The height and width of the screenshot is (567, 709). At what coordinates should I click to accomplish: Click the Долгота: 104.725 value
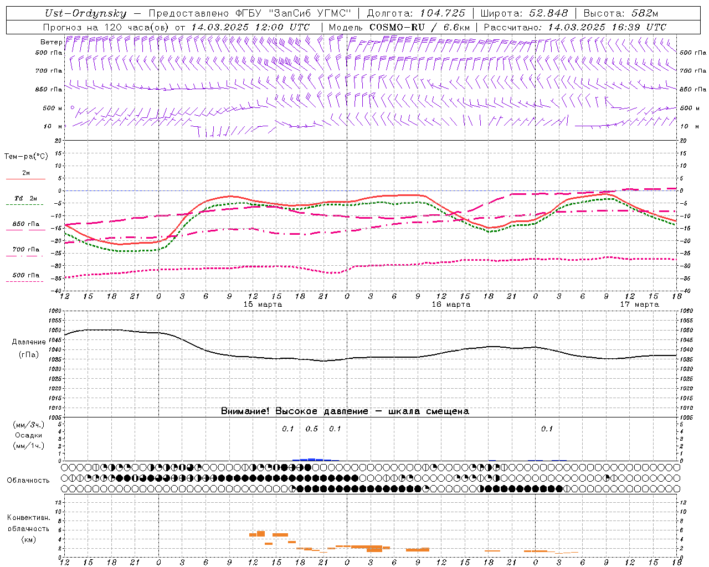click(x=416, y=13)
